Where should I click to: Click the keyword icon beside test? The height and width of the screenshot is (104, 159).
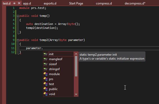(46, 84)
